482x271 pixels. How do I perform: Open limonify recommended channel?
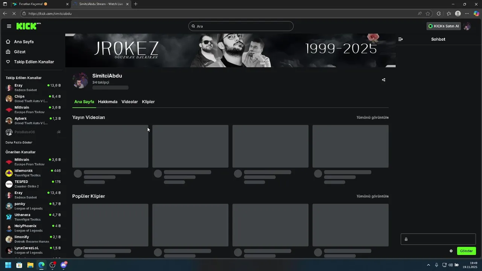pos(33,239)
